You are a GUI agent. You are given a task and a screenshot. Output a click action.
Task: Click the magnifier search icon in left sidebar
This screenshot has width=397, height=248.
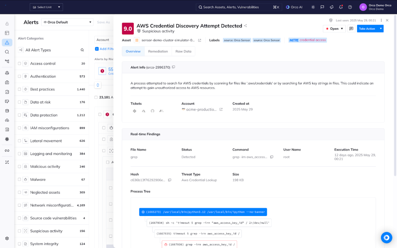pos(7,52)
